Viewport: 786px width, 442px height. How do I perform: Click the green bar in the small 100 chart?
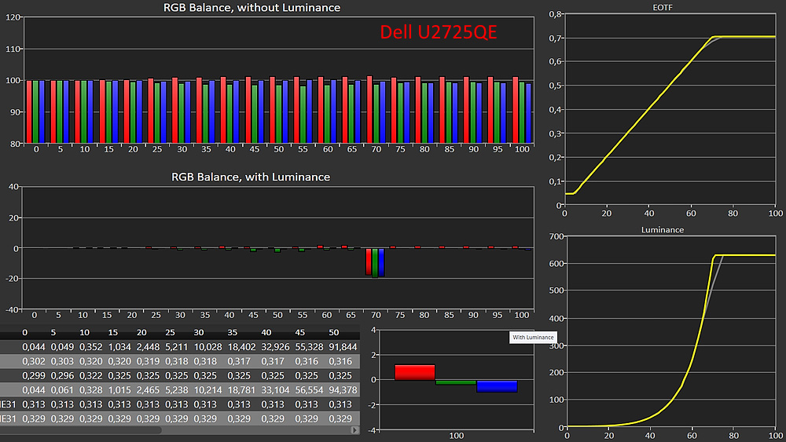(x=456, y=382)
